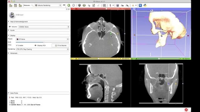Open the Load Data toolbar icon
Screen dimensions: 200x112
coord(11,5)
